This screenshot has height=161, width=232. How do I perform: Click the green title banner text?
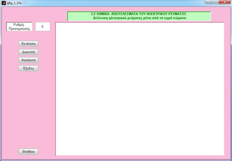139,16
